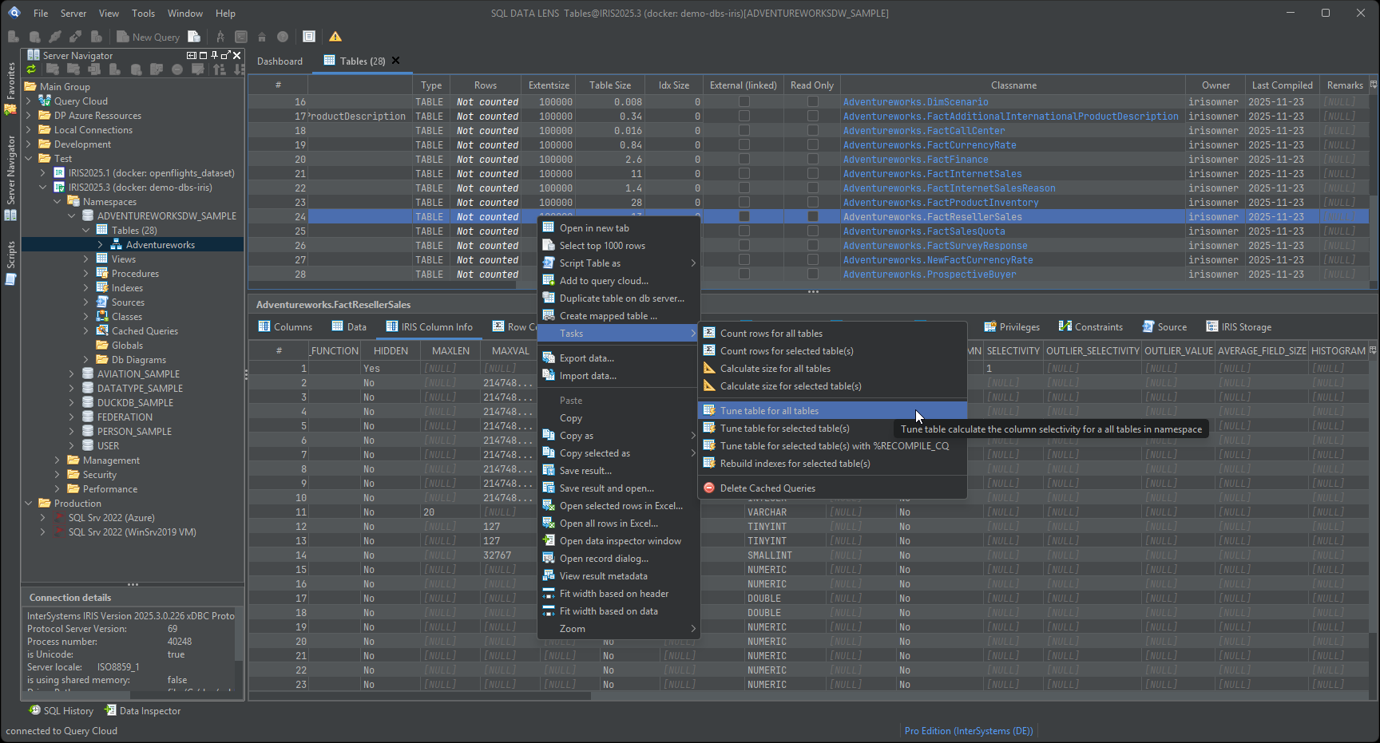
Task: Toggle Read Only checkbox for DimScenario row
Action: coord(812,102)
